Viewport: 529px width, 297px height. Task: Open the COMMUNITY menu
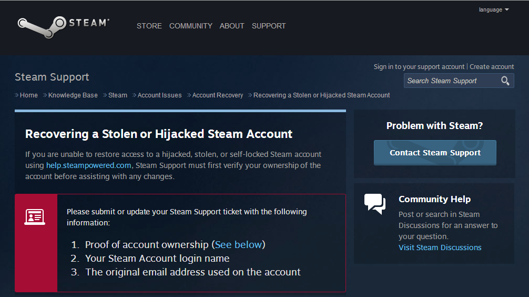(x=190, y=26)
